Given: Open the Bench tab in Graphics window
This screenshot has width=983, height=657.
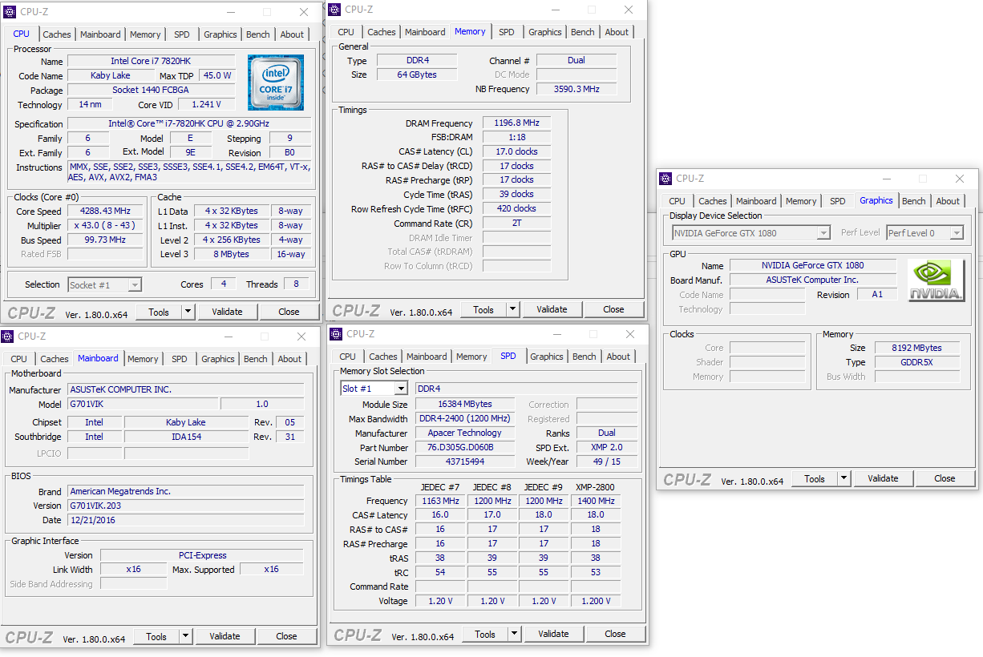Looking at the screenshot, I should 913,201.
